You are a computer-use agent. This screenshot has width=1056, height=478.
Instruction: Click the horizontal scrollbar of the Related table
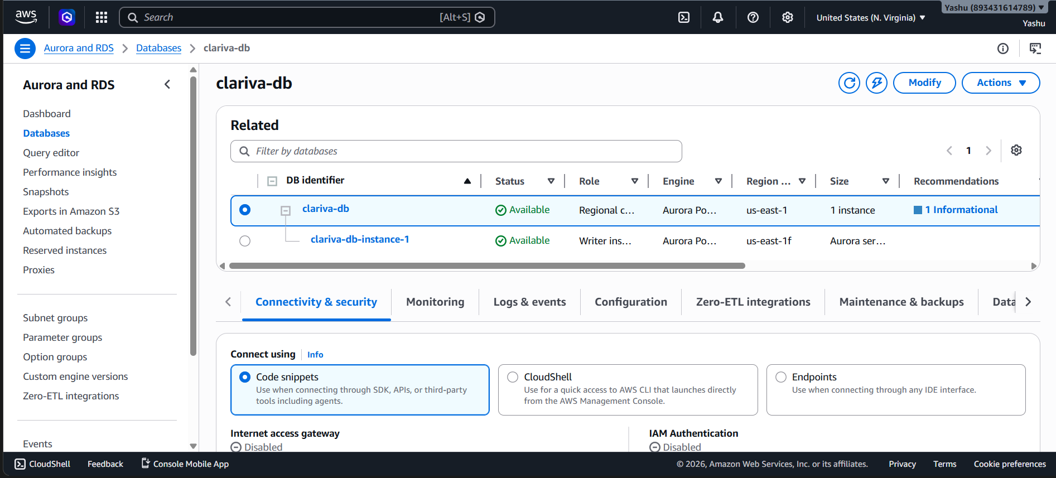coord(487,266)
